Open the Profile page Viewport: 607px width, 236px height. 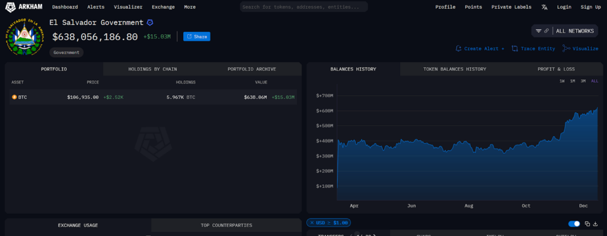click(x=445, y=7)
